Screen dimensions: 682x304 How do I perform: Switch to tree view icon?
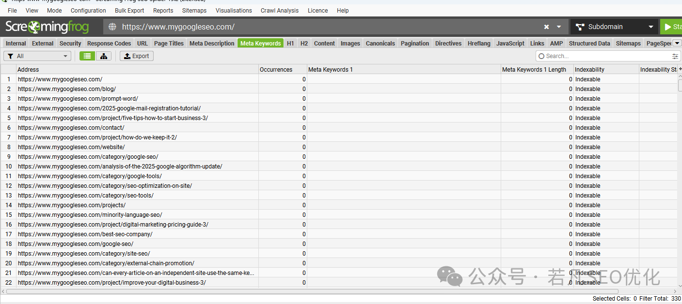[104, 56]
